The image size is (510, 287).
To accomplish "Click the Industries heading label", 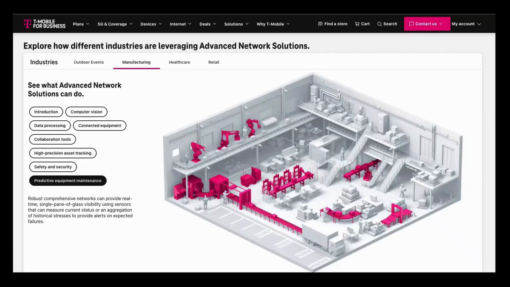I will 44,62.
